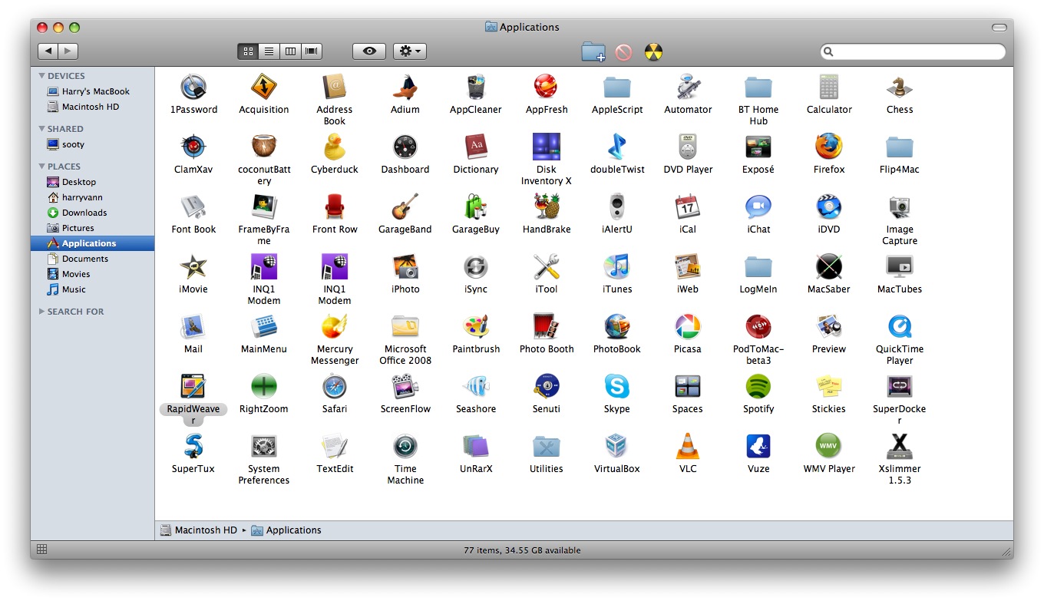Click the Vuze frog icon

(x=758, y=446)
